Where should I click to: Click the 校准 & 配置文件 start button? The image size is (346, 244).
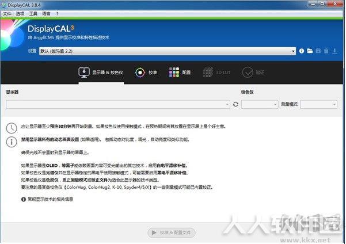172,232
